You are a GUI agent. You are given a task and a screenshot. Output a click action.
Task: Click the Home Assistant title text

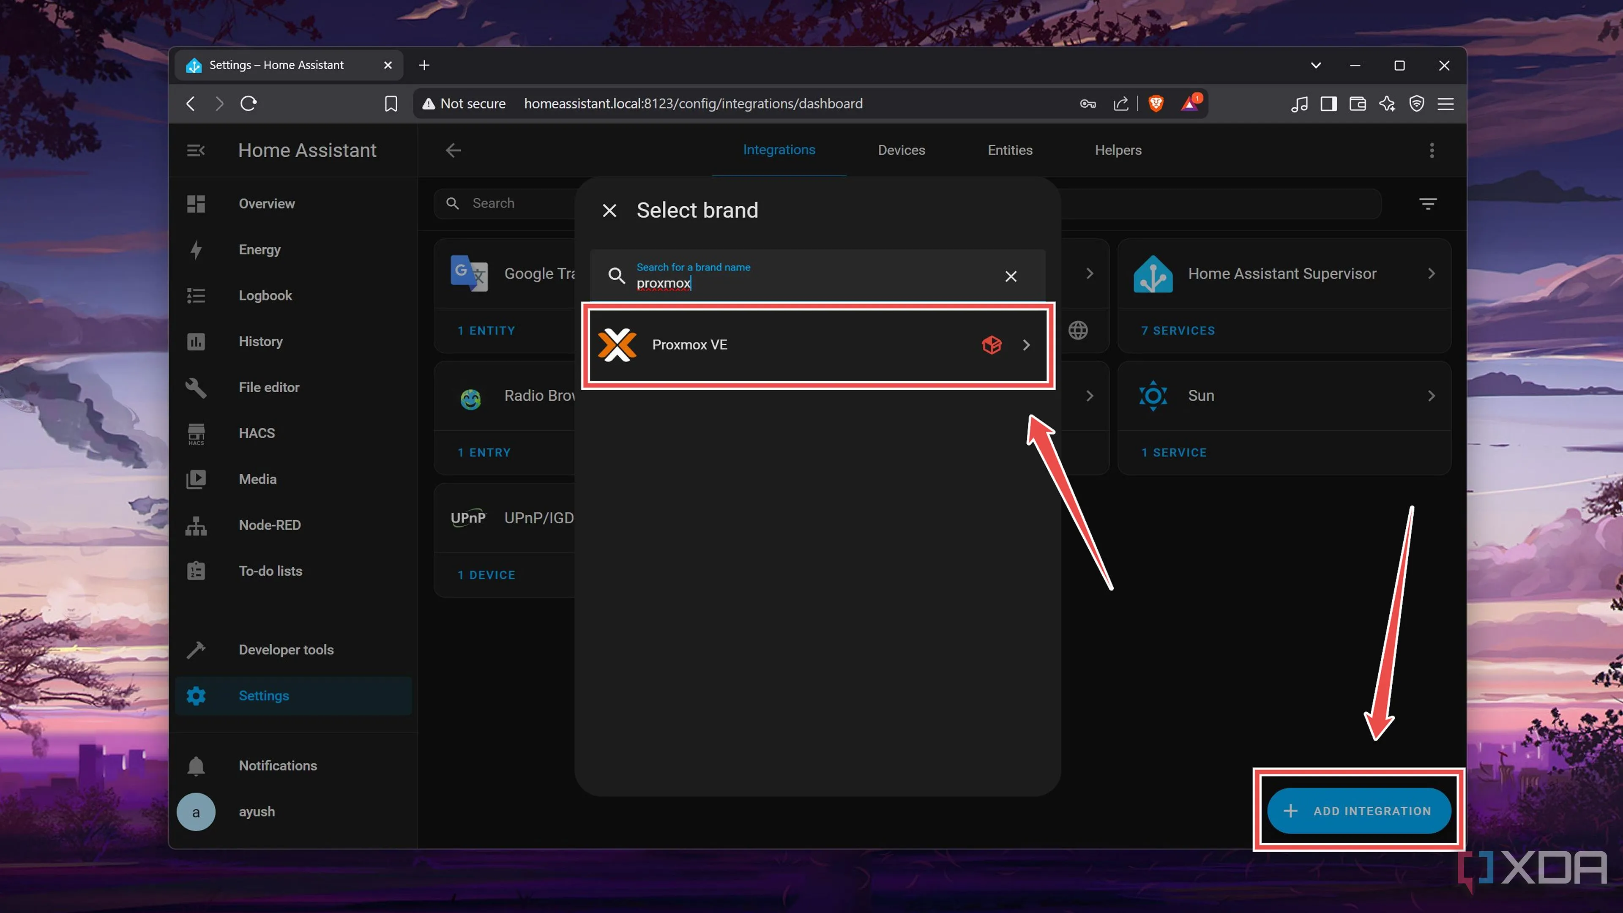click(307, 150)
